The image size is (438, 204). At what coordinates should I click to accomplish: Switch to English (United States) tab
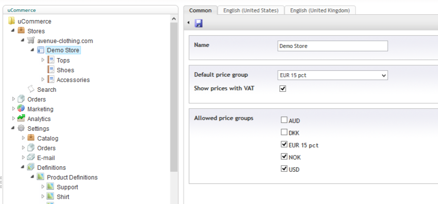(251, 10)
